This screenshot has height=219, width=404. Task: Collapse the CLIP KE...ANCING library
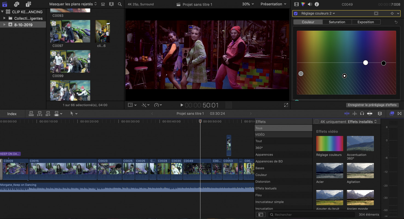pos(2,12)
